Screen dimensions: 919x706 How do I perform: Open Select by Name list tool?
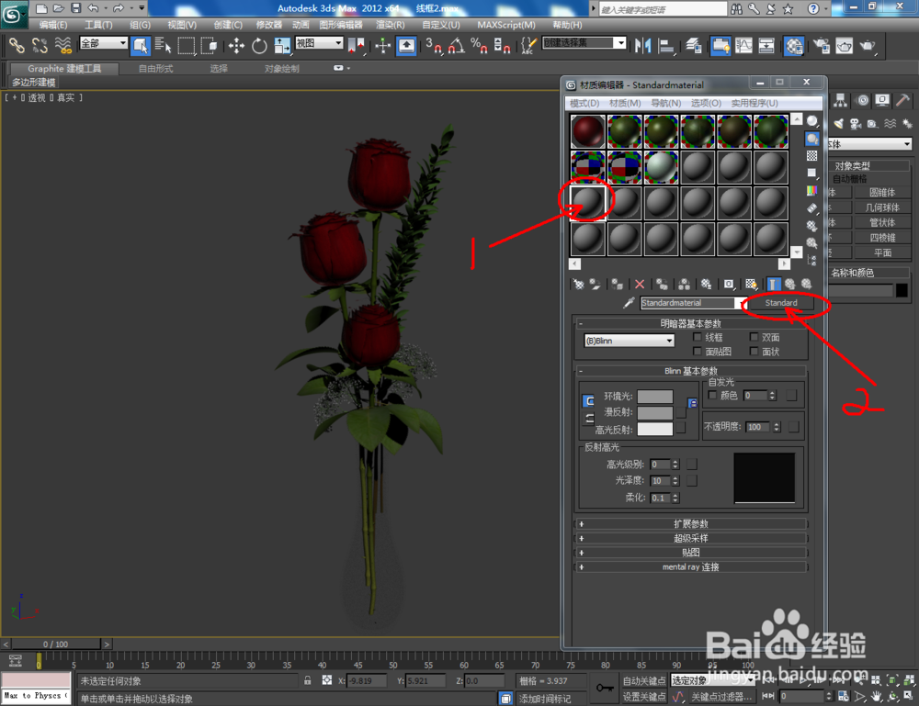tap(163, 46)
